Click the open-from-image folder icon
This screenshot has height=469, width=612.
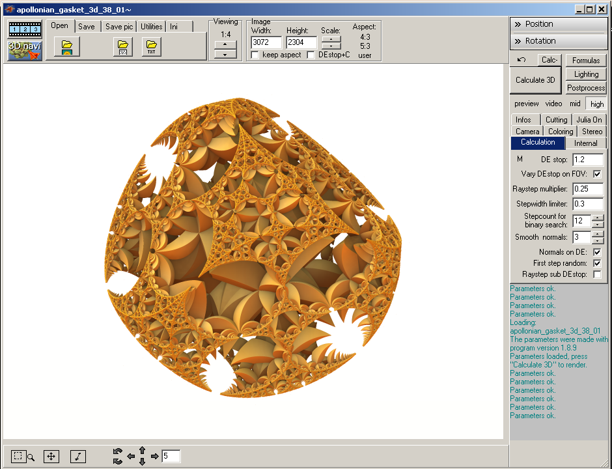coord(66,47)
